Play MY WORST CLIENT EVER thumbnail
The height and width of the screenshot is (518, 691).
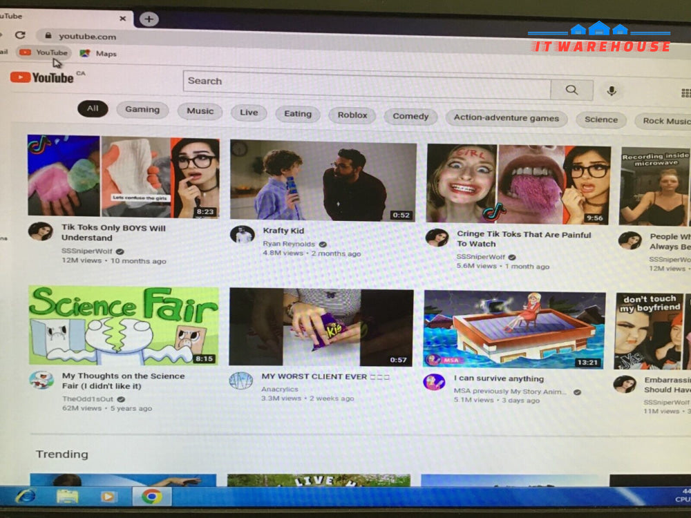[x=321, y=327]
